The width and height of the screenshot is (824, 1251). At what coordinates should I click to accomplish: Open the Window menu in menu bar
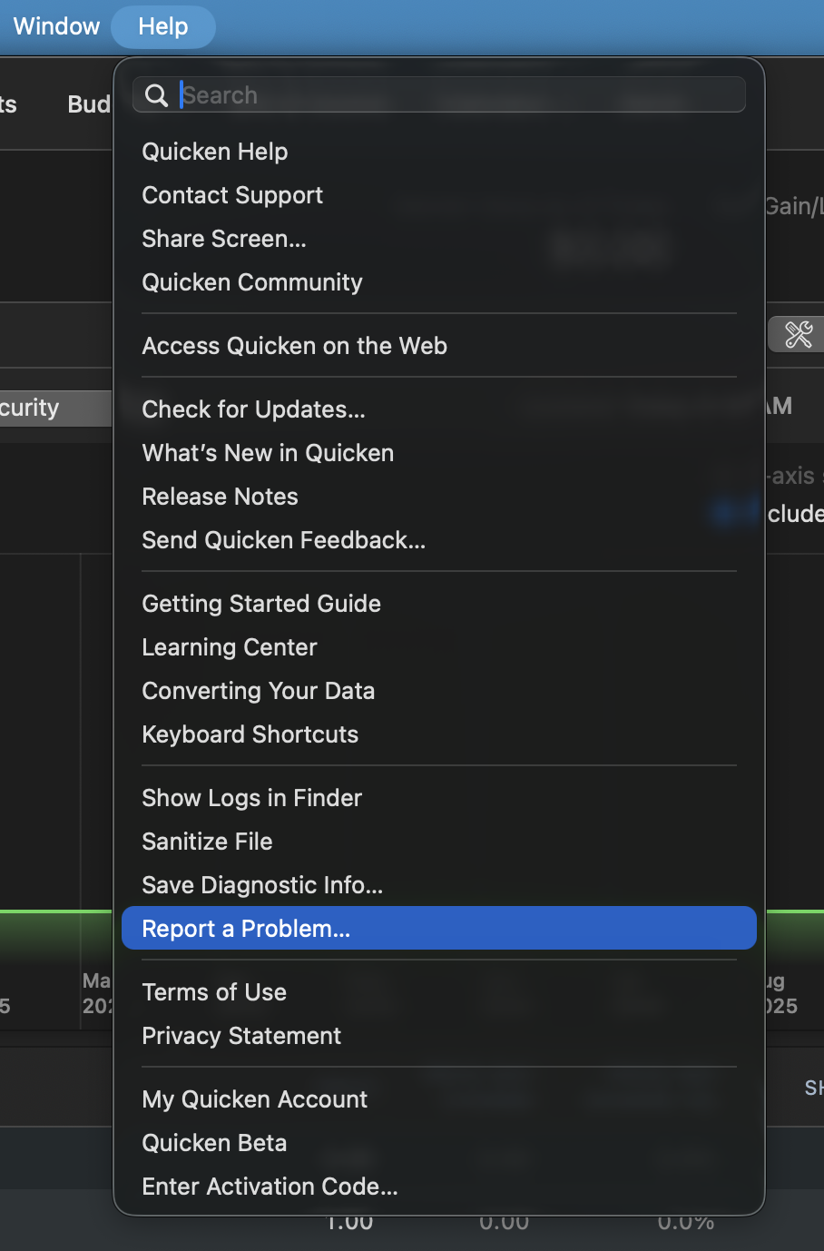[x=56, y=26]
